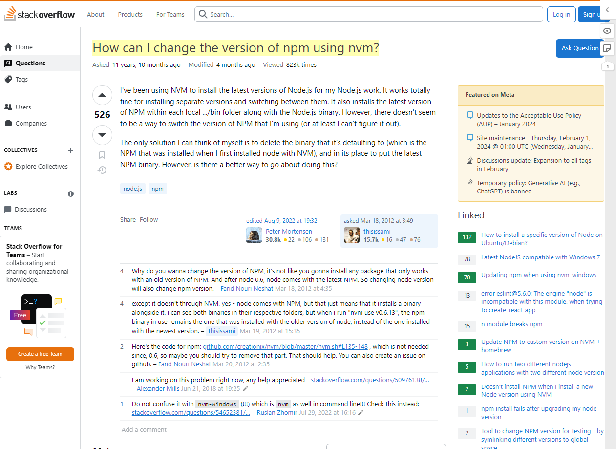Screen dimensions: 616x449
Task: Open Updating npm when using nvm-windows
Action: [539, 275]
